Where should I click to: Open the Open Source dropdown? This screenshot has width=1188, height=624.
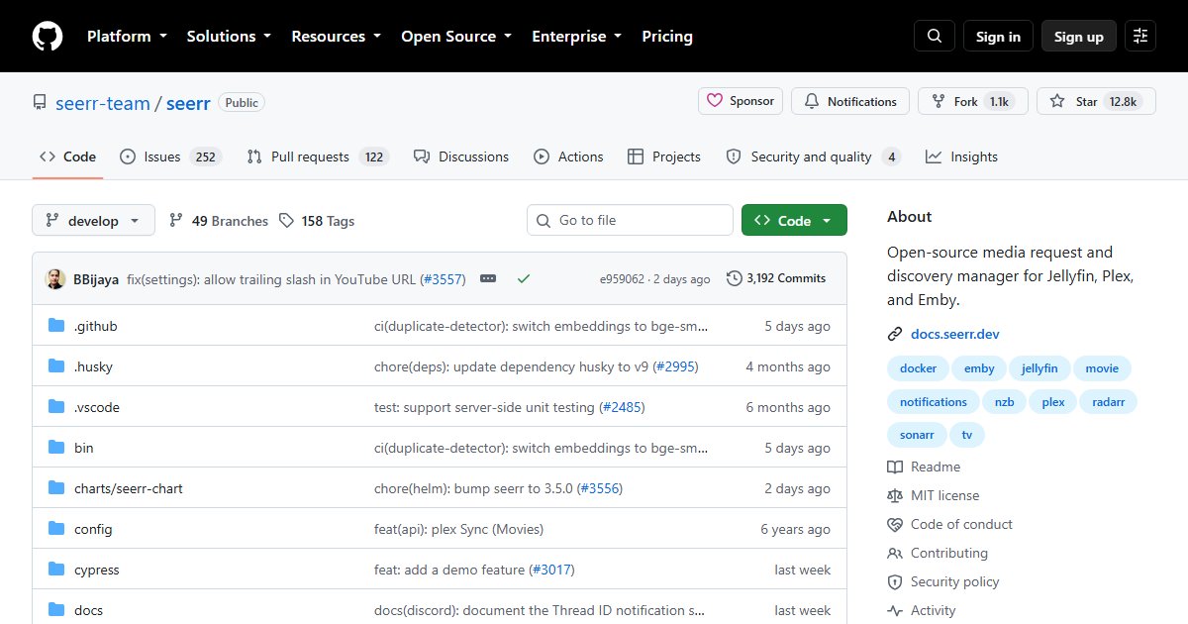pyautogui.click(x=456, y=37)
